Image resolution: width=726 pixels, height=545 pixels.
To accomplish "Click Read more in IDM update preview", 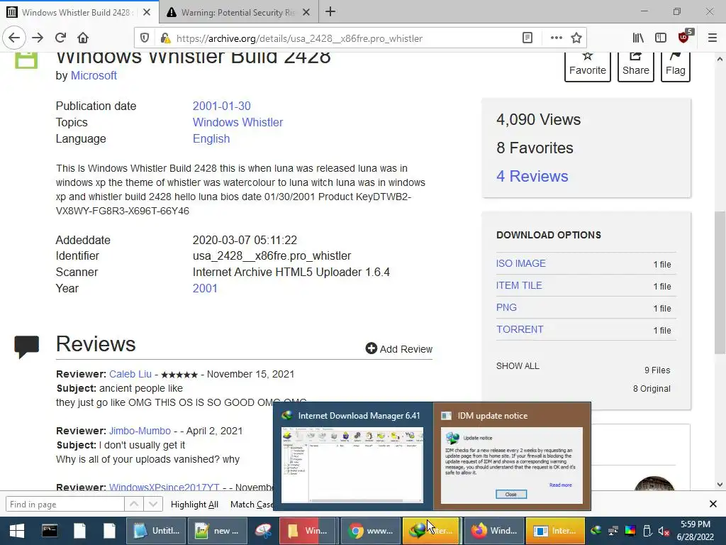I will click(x=560, y=485).
